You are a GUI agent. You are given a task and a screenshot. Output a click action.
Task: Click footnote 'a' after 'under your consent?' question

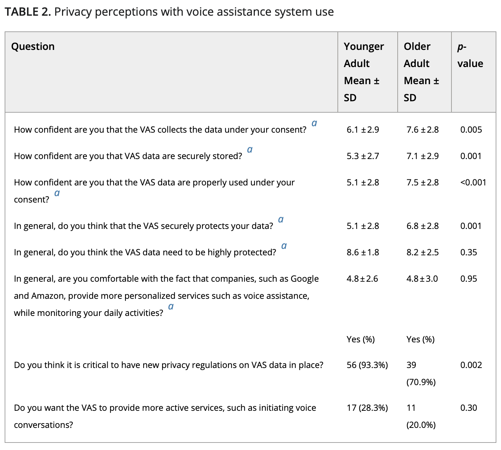tap(314, 123)
